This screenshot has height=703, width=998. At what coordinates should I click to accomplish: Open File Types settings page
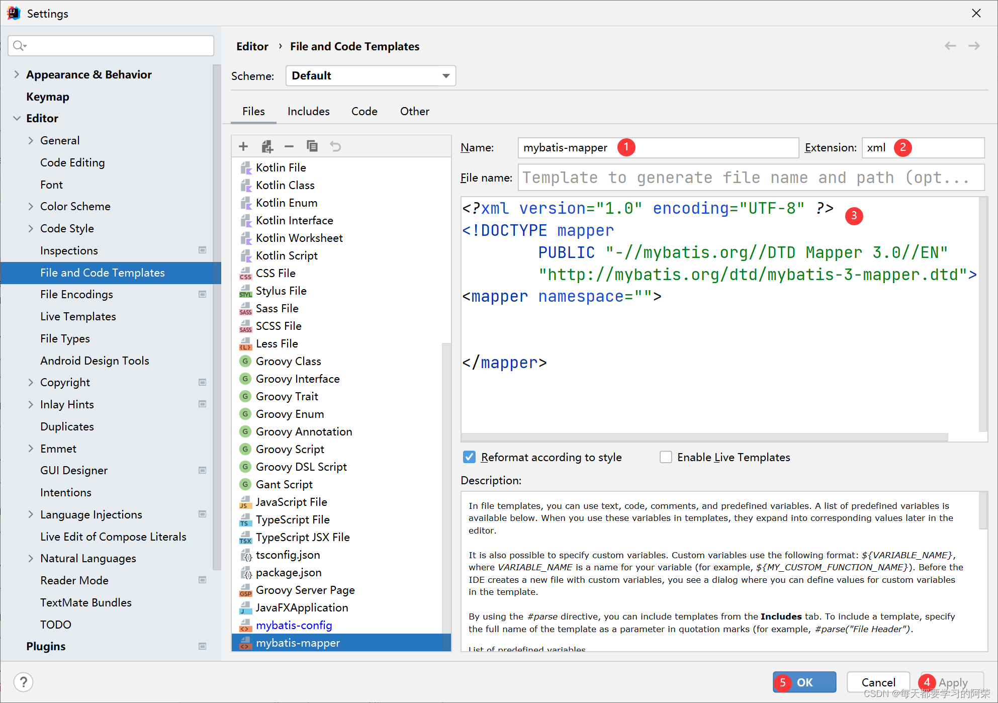[65, 338]
